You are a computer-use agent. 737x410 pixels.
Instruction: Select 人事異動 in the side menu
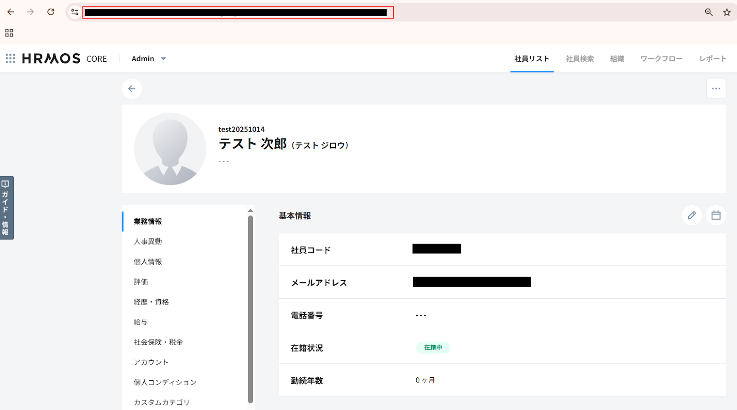point(148,242)
